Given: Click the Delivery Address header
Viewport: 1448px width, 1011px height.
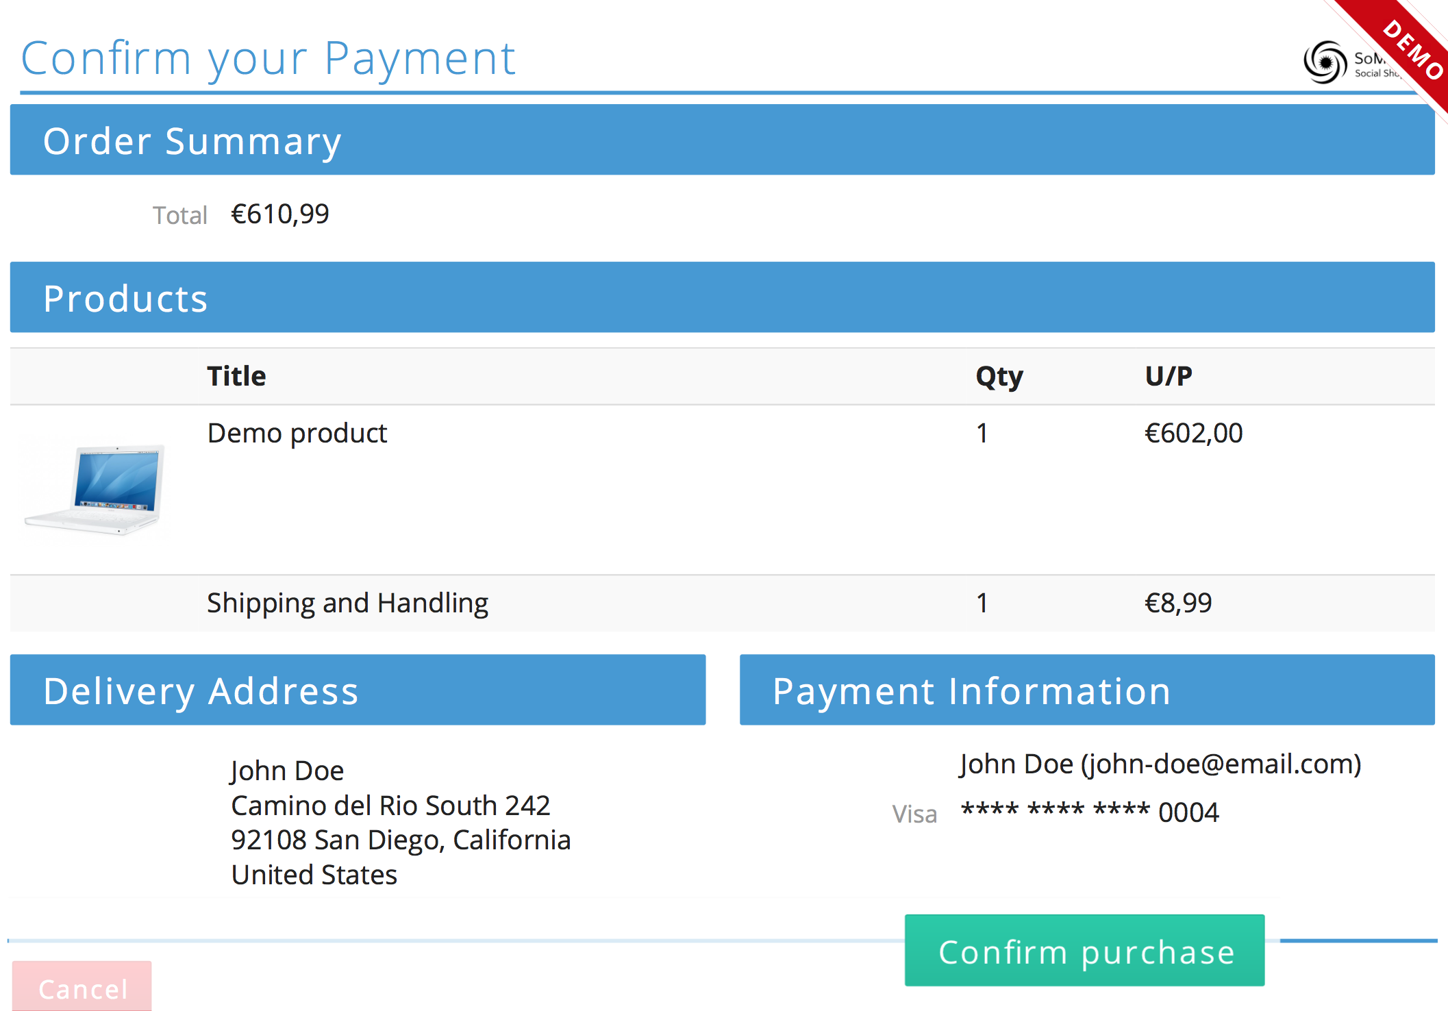Looking at the screenshot, I should click(358, 690).
